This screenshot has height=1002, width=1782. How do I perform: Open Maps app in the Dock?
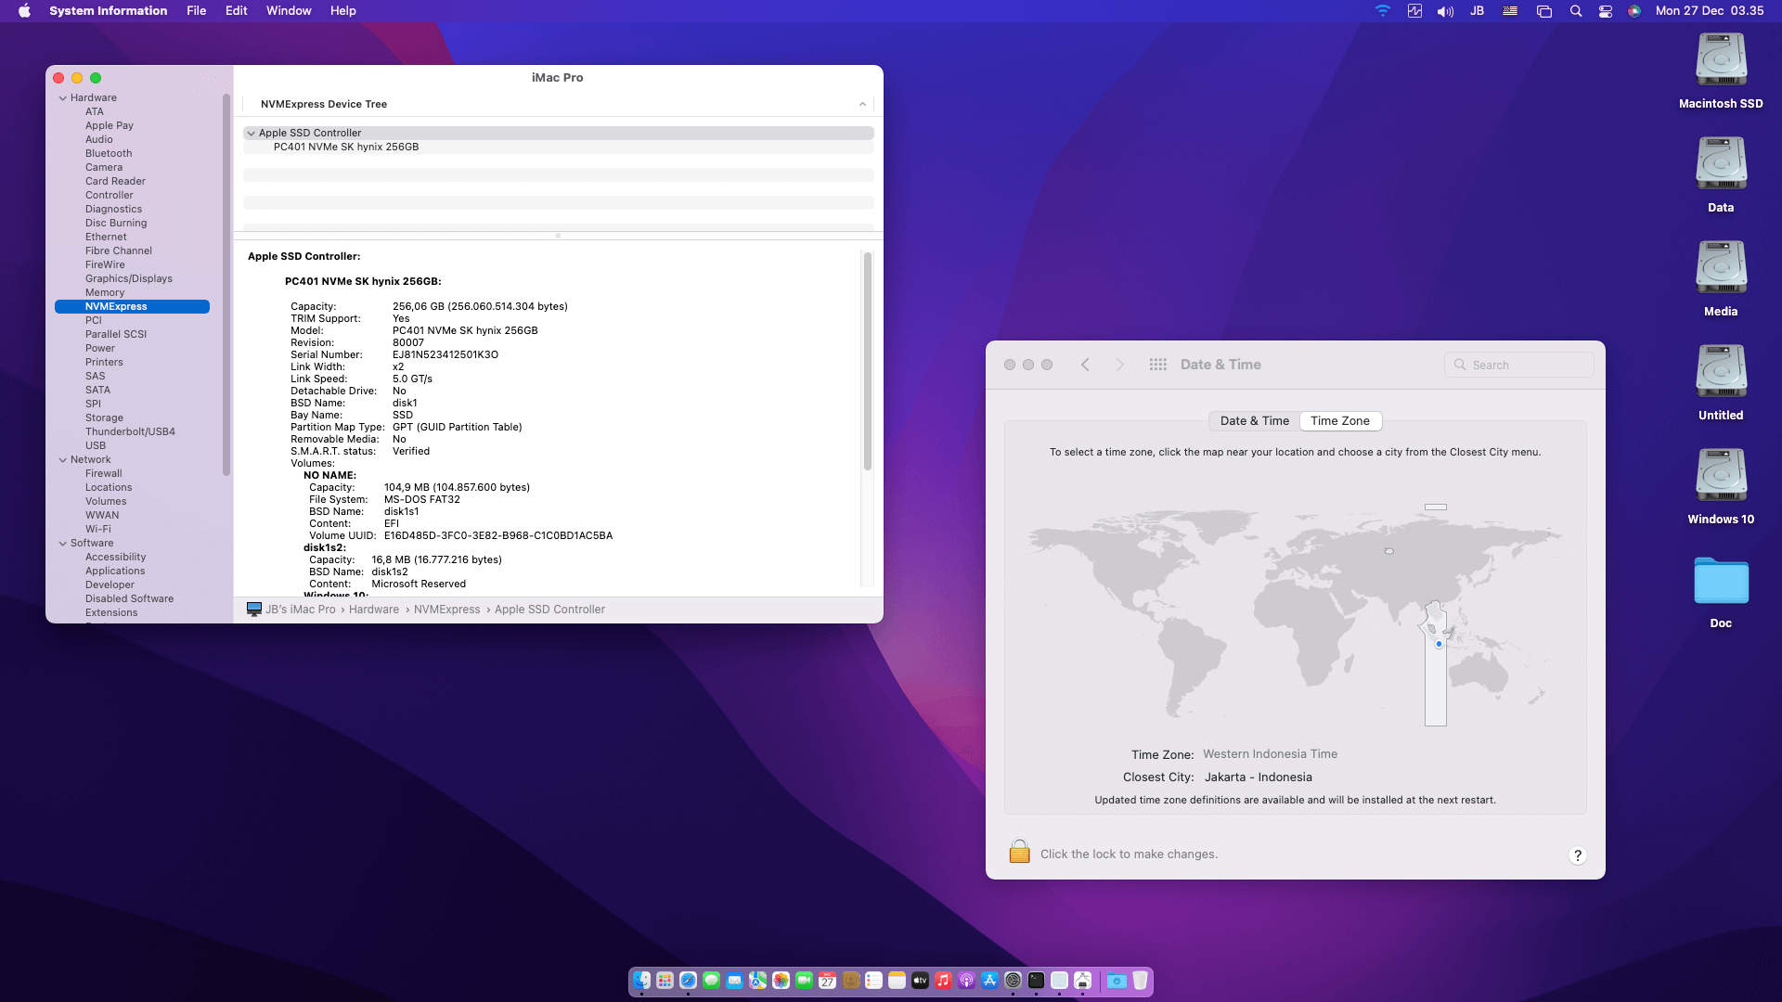click(x=757, y=981)
